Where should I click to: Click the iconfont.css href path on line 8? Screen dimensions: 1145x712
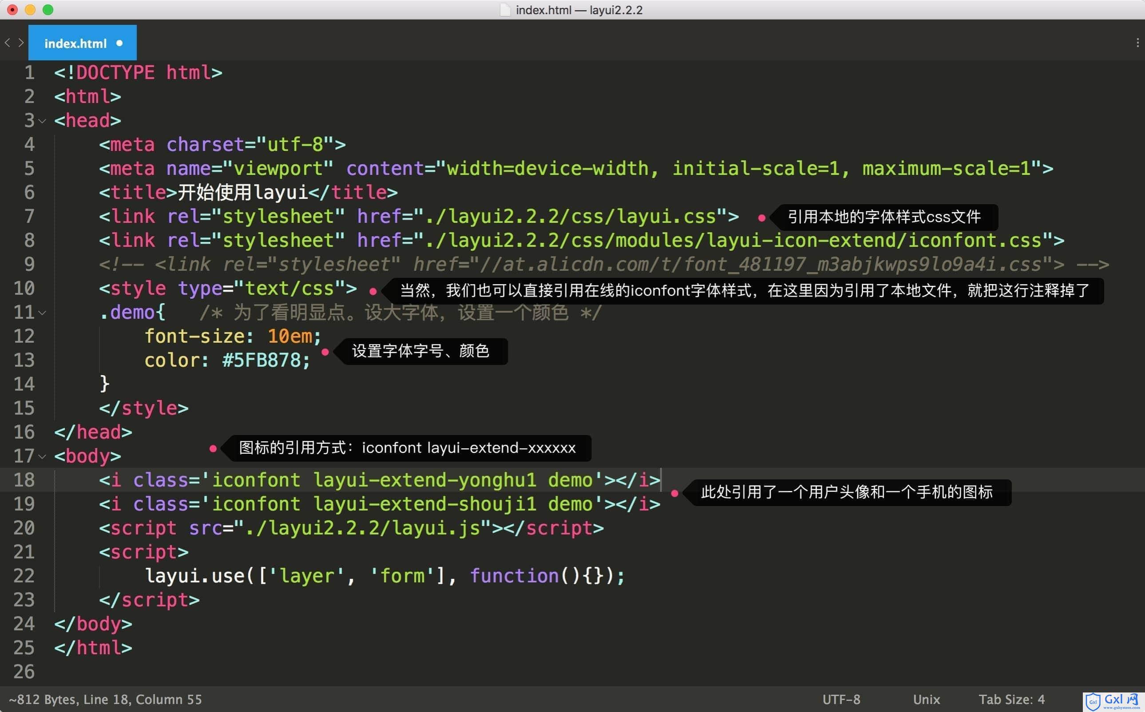coord(733,241)
